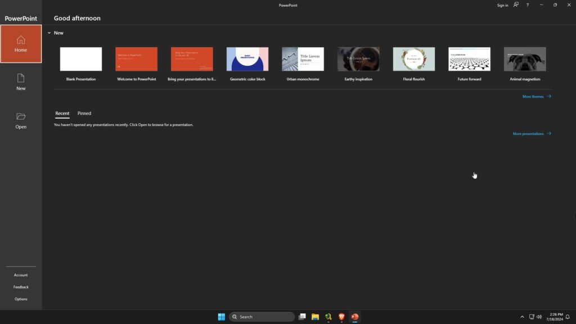
Task: Choose Earthy inspiration theme
Action: click(358, 64)
